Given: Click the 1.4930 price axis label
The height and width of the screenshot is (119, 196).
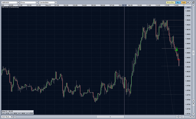Looking at the screenshot, I should tap(188, 20).
